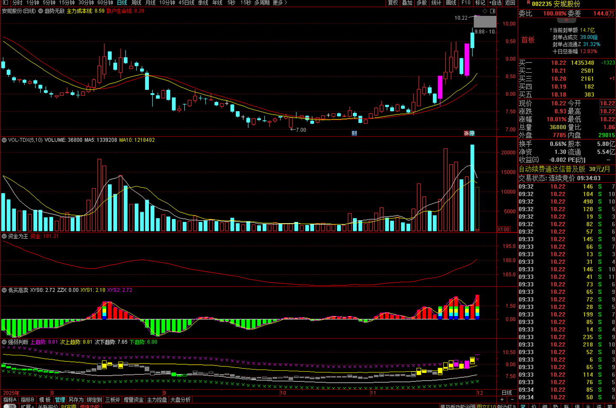Click the 涨停 marker under the candlesticks
The height and width of the screenshot is (408, 616).
coord(469,133)
